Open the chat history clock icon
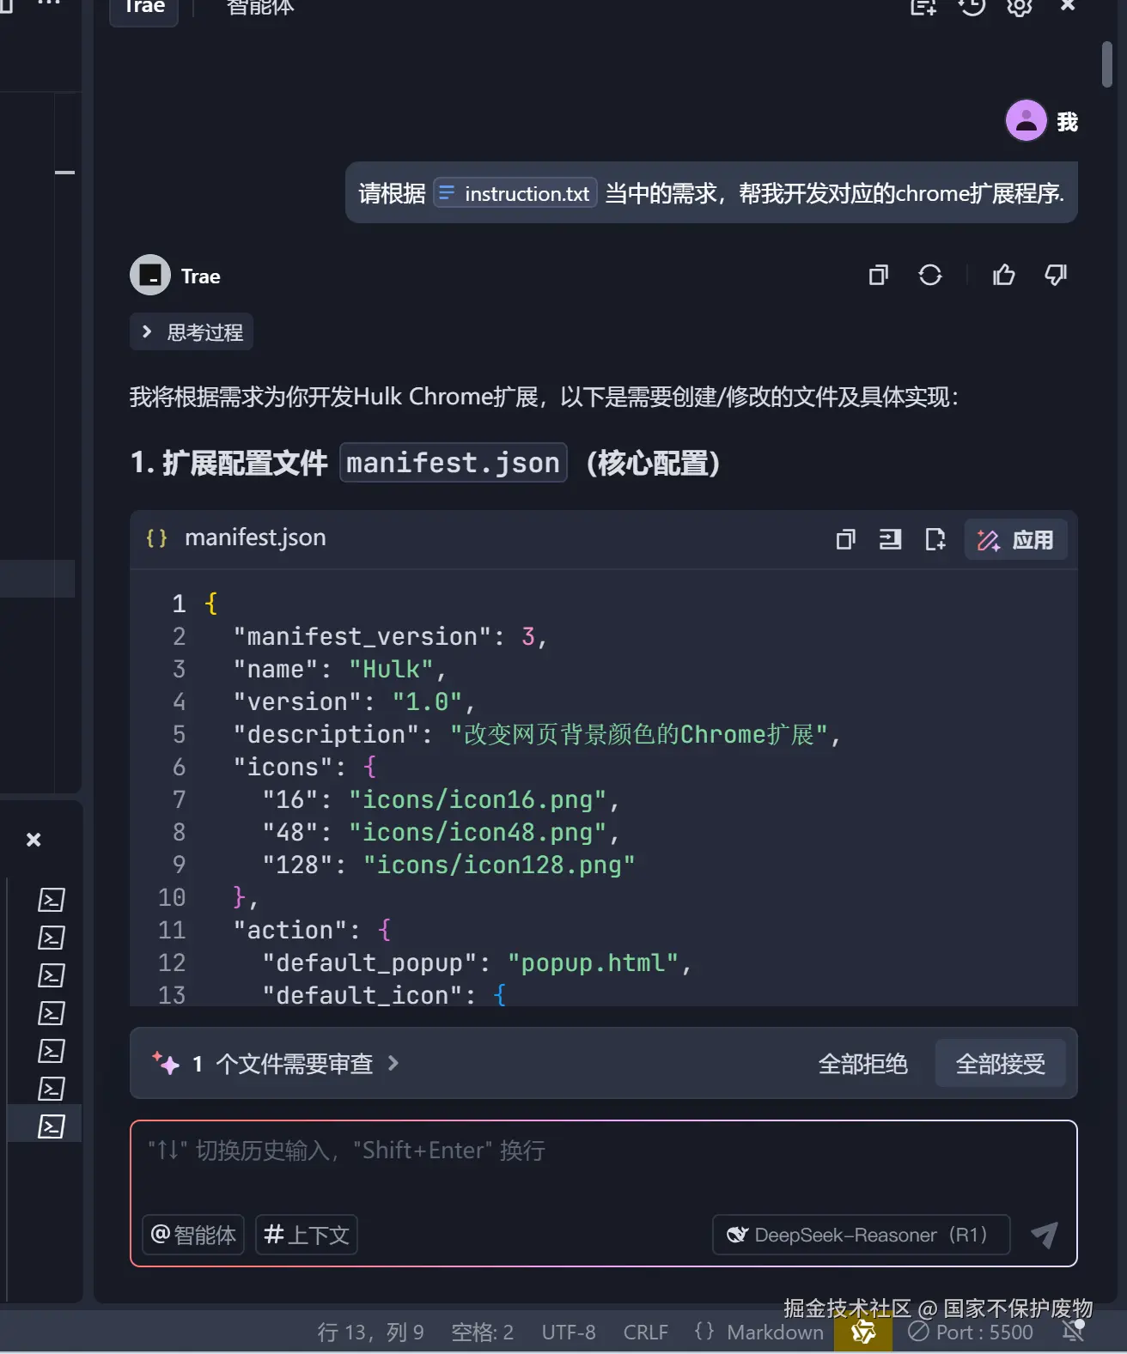This screenshot has width=1127, height=1354. point(972,7)
